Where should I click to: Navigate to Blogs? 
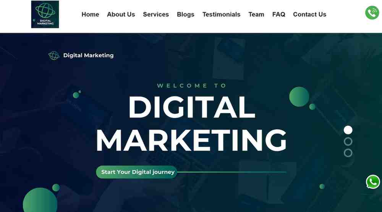(186, 15)
